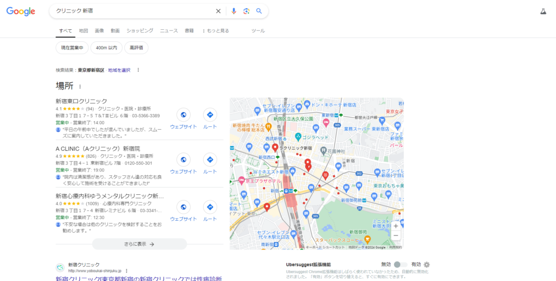556x281 pixels.
Task: Click the blue magnifier search icon
Action: (x=259, y=11)
